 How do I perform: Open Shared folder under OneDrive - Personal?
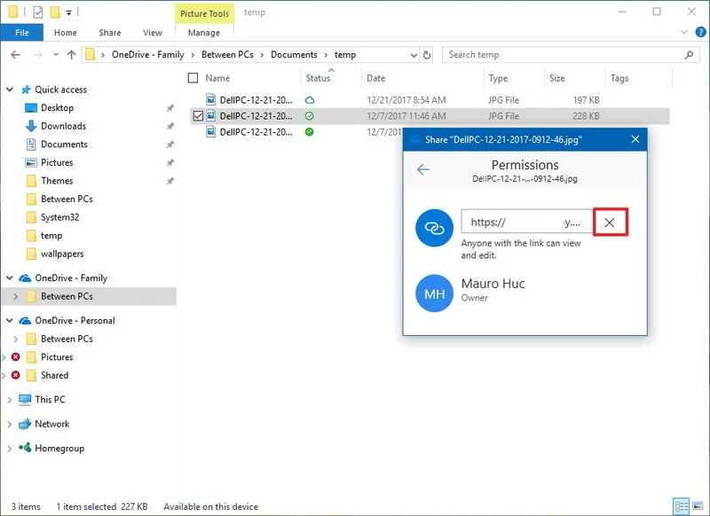click(54, 375)
